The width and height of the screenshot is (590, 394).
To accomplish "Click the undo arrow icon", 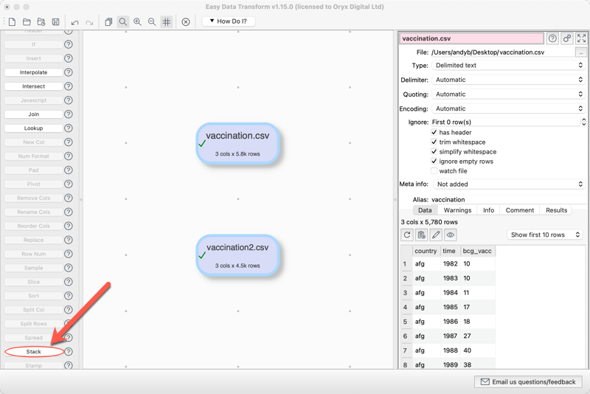I will 74,22.
